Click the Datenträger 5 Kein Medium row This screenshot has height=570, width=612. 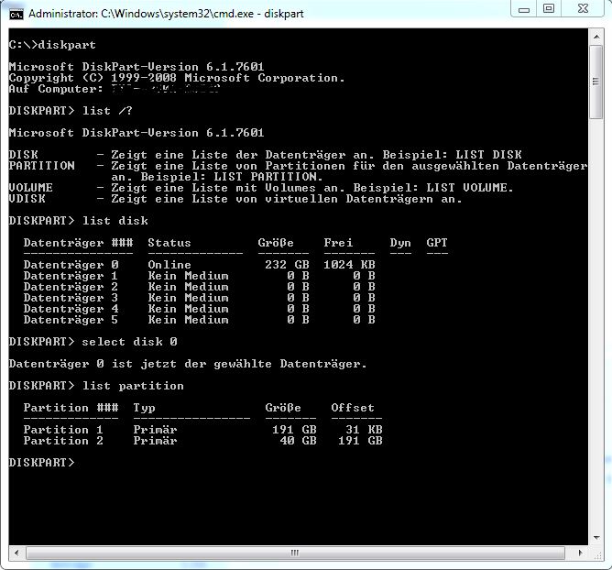click(199, 320)
